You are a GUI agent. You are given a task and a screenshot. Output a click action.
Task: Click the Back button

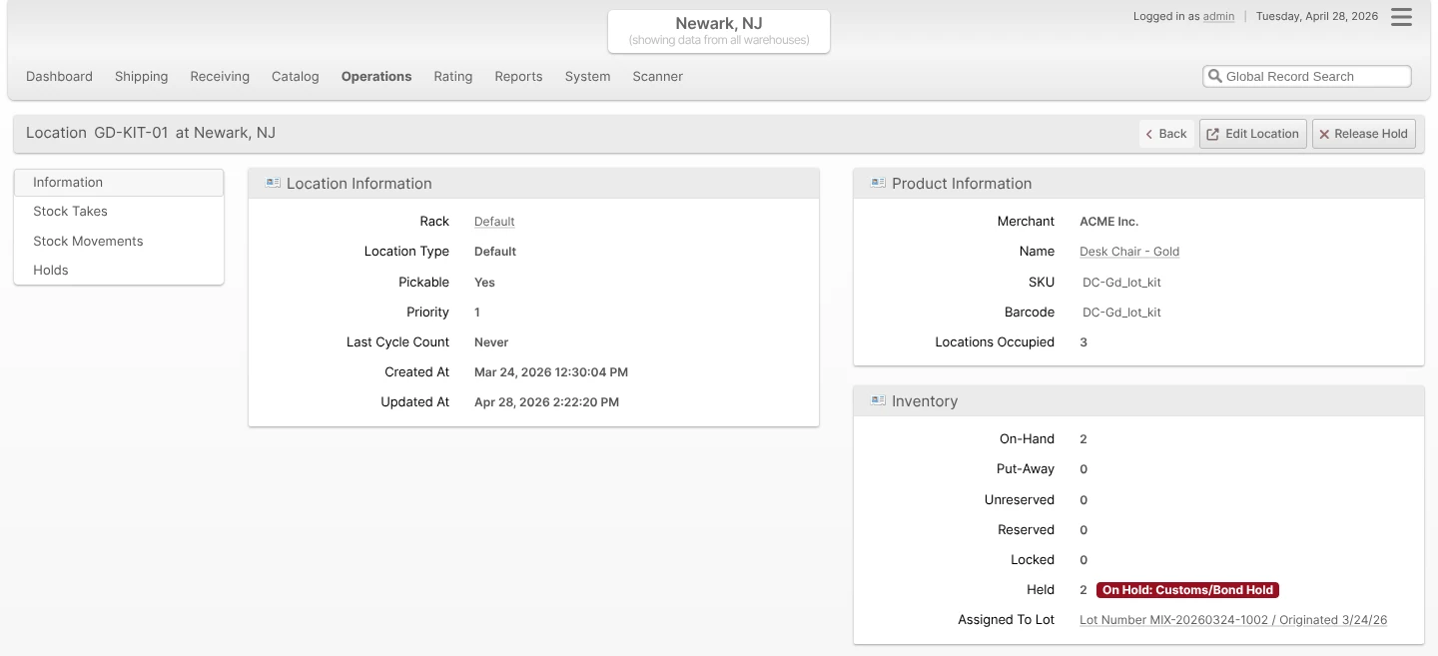1166,134
